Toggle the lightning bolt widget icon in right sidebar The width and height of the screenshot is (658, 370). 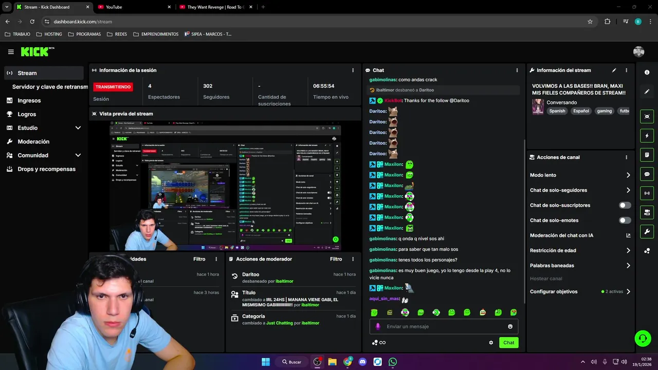[647, 136]
